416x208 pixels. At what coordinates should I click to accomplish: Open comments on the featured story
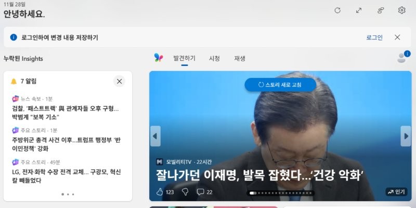(x=200, y=192)
